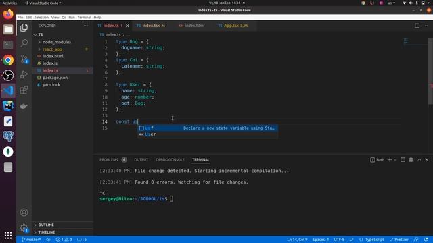The width and height of the screenshot is (433, 243).
Task: Change encoding via UTF-8 status item
Action: [x=339, y=240]
